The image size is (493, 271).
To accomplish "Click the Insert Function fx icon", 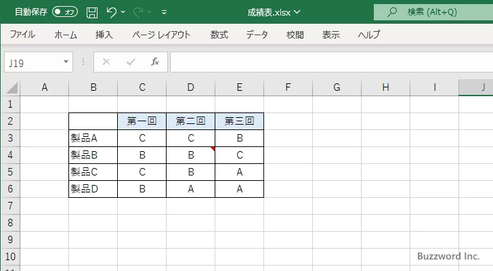I will click(x=155, y=62).
